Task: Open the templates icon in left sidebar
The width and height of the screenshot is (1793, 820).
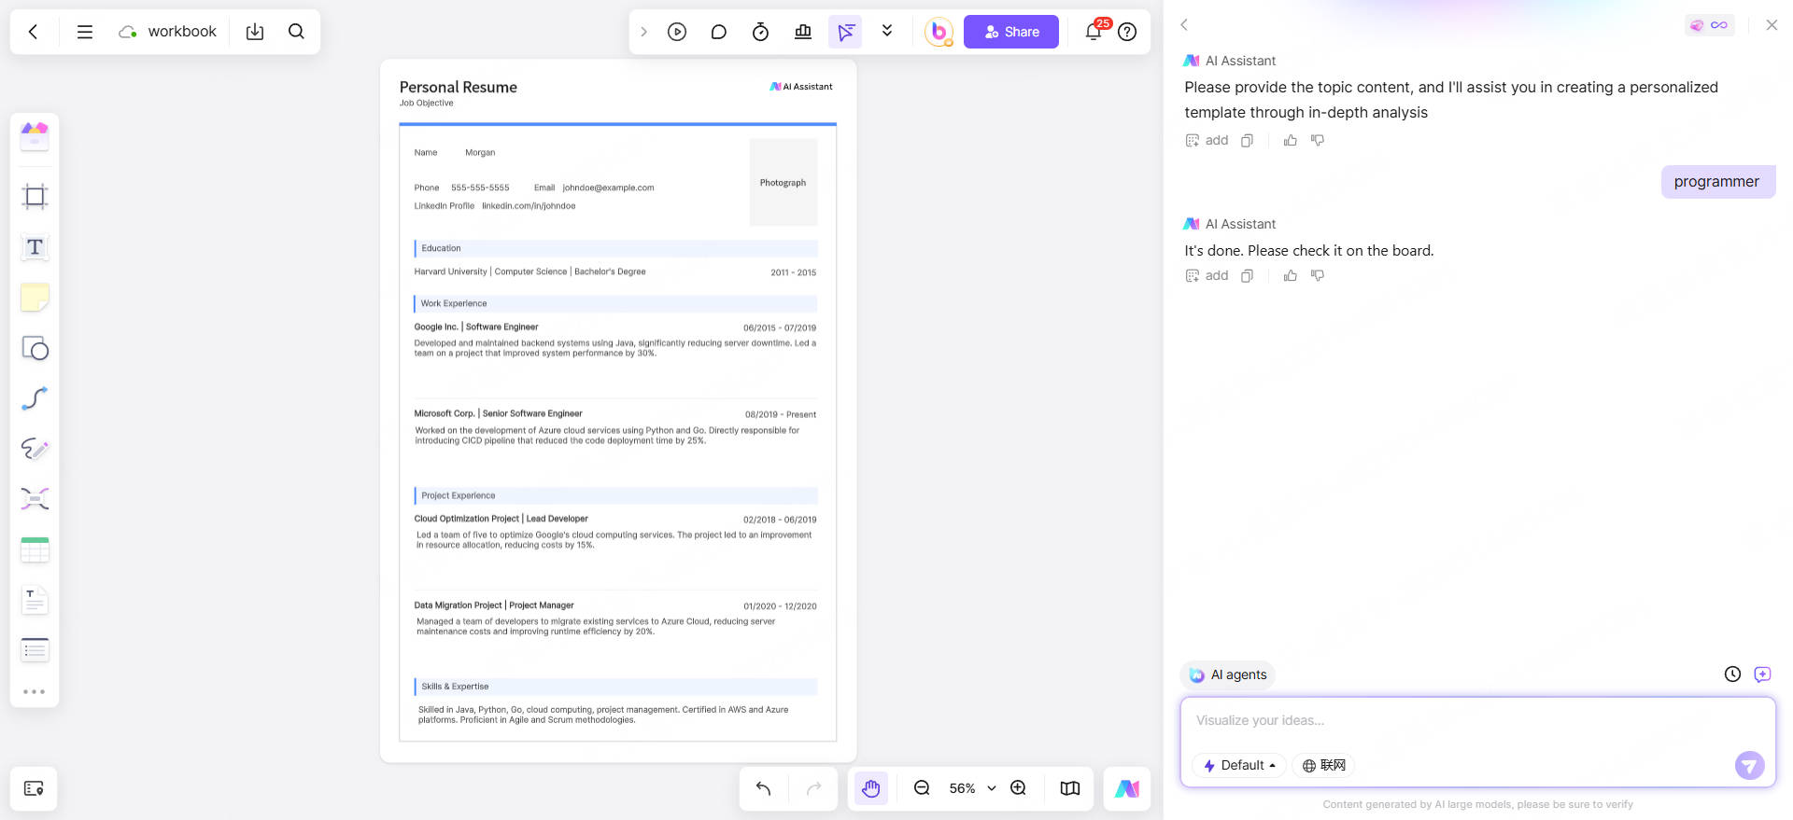Action: click(35, 136)
